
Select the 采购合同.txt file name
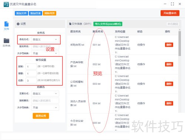[x=77, y=45]
